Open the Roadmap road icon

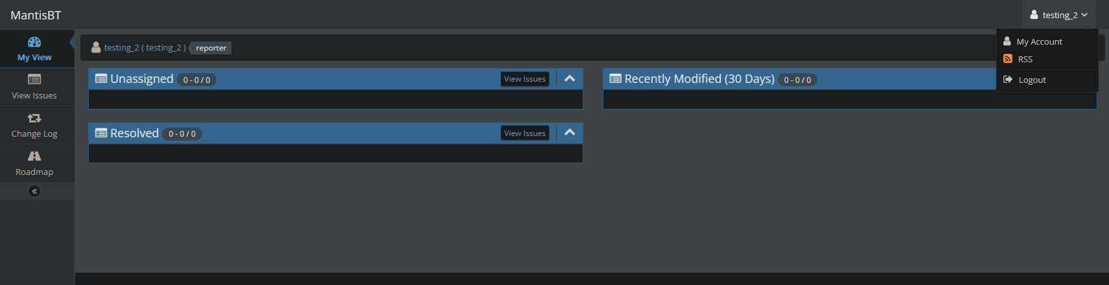click(x=34, y=156)
